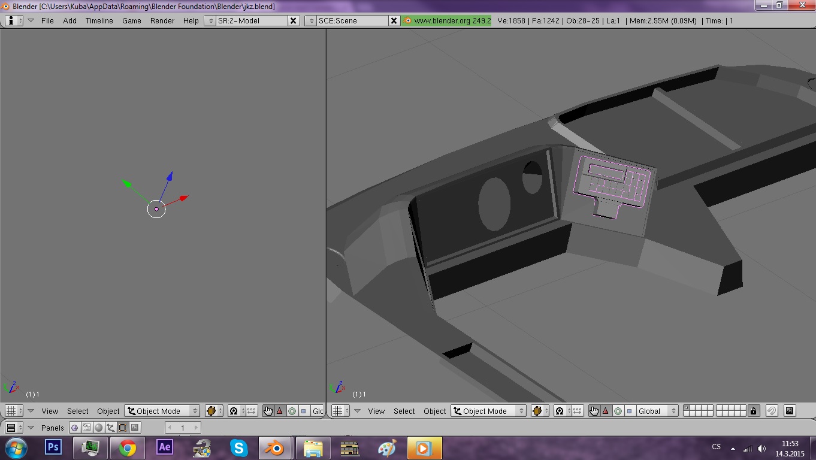Click the www.blender.org 249.2 link
816x460 pixels.
(447, 20)
